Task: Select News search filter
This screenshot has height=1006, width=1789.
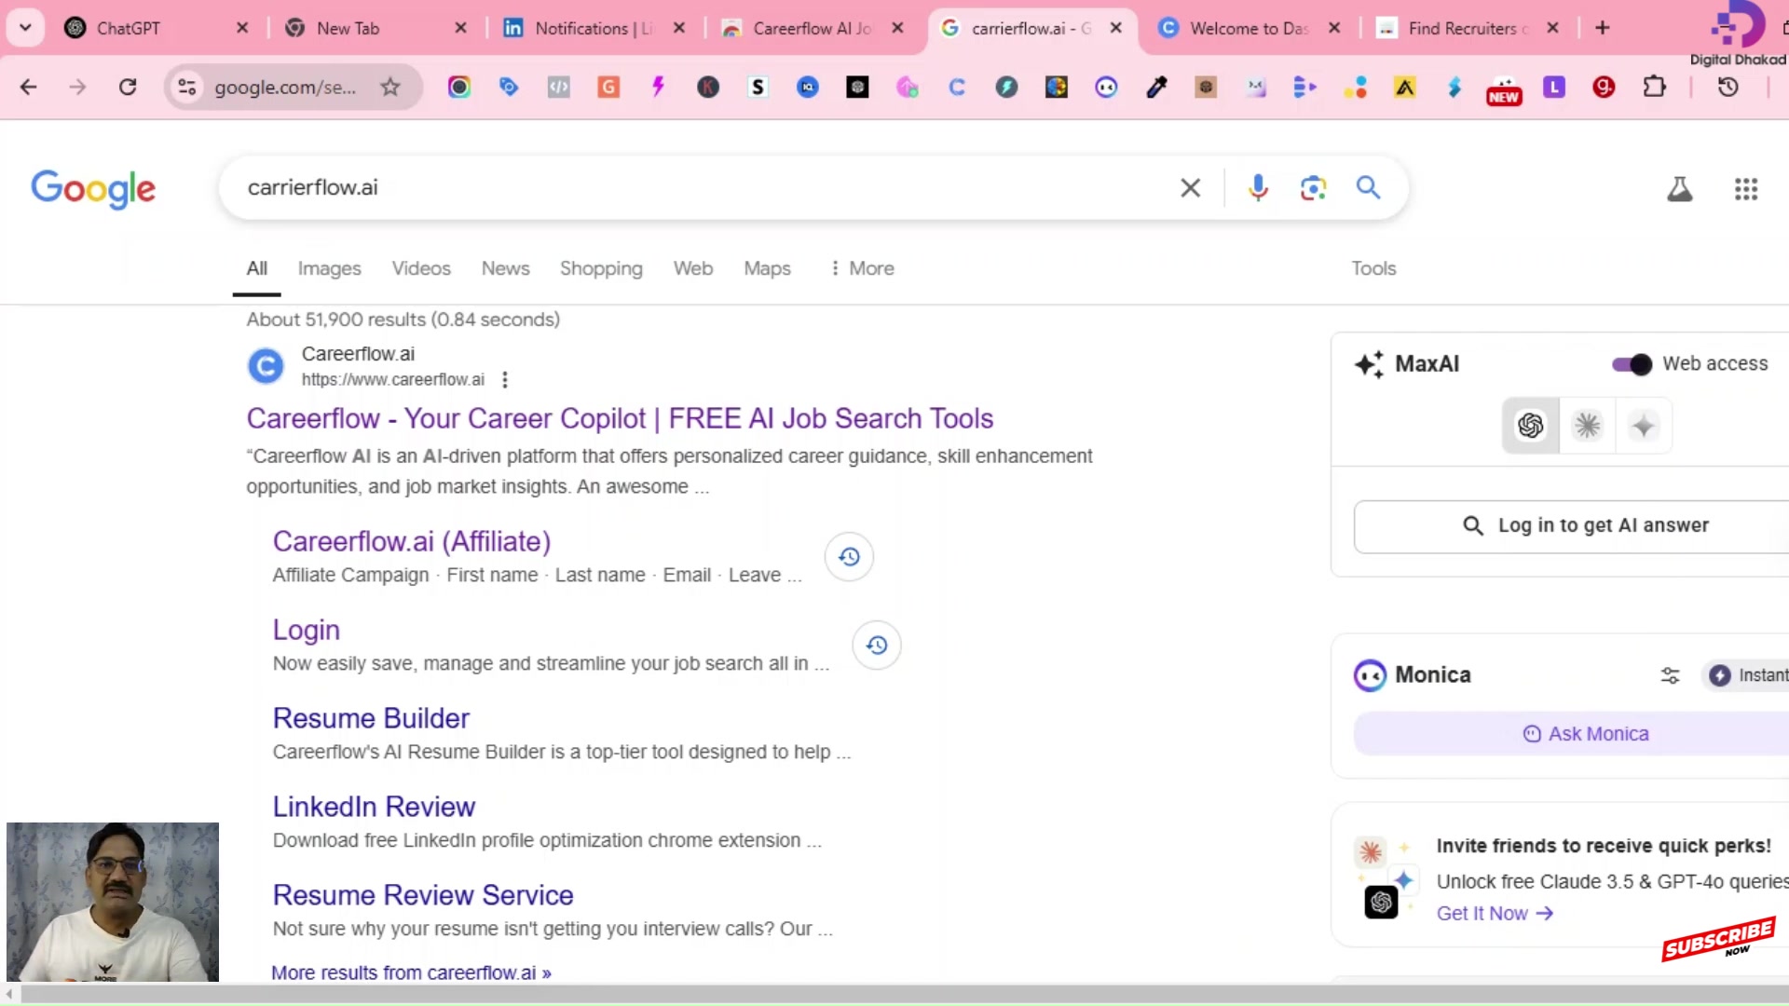Action: [x=505, y=268]
